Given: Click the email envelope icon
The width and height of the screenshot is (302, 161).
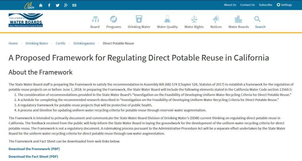Looking at the screenshot, I should 74,5.
